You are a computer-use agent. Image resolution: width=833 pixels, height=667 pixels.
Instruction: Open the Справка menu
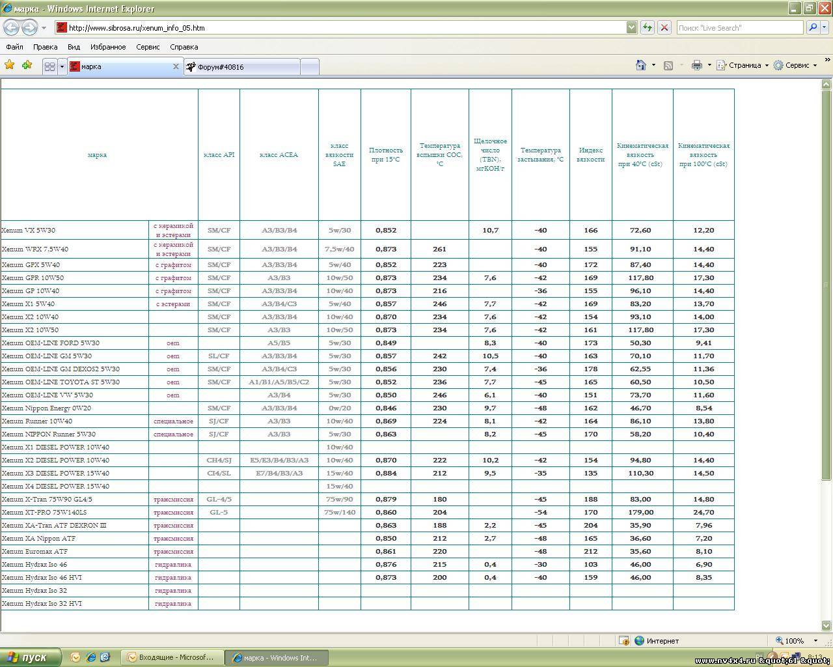coord(184,47)
